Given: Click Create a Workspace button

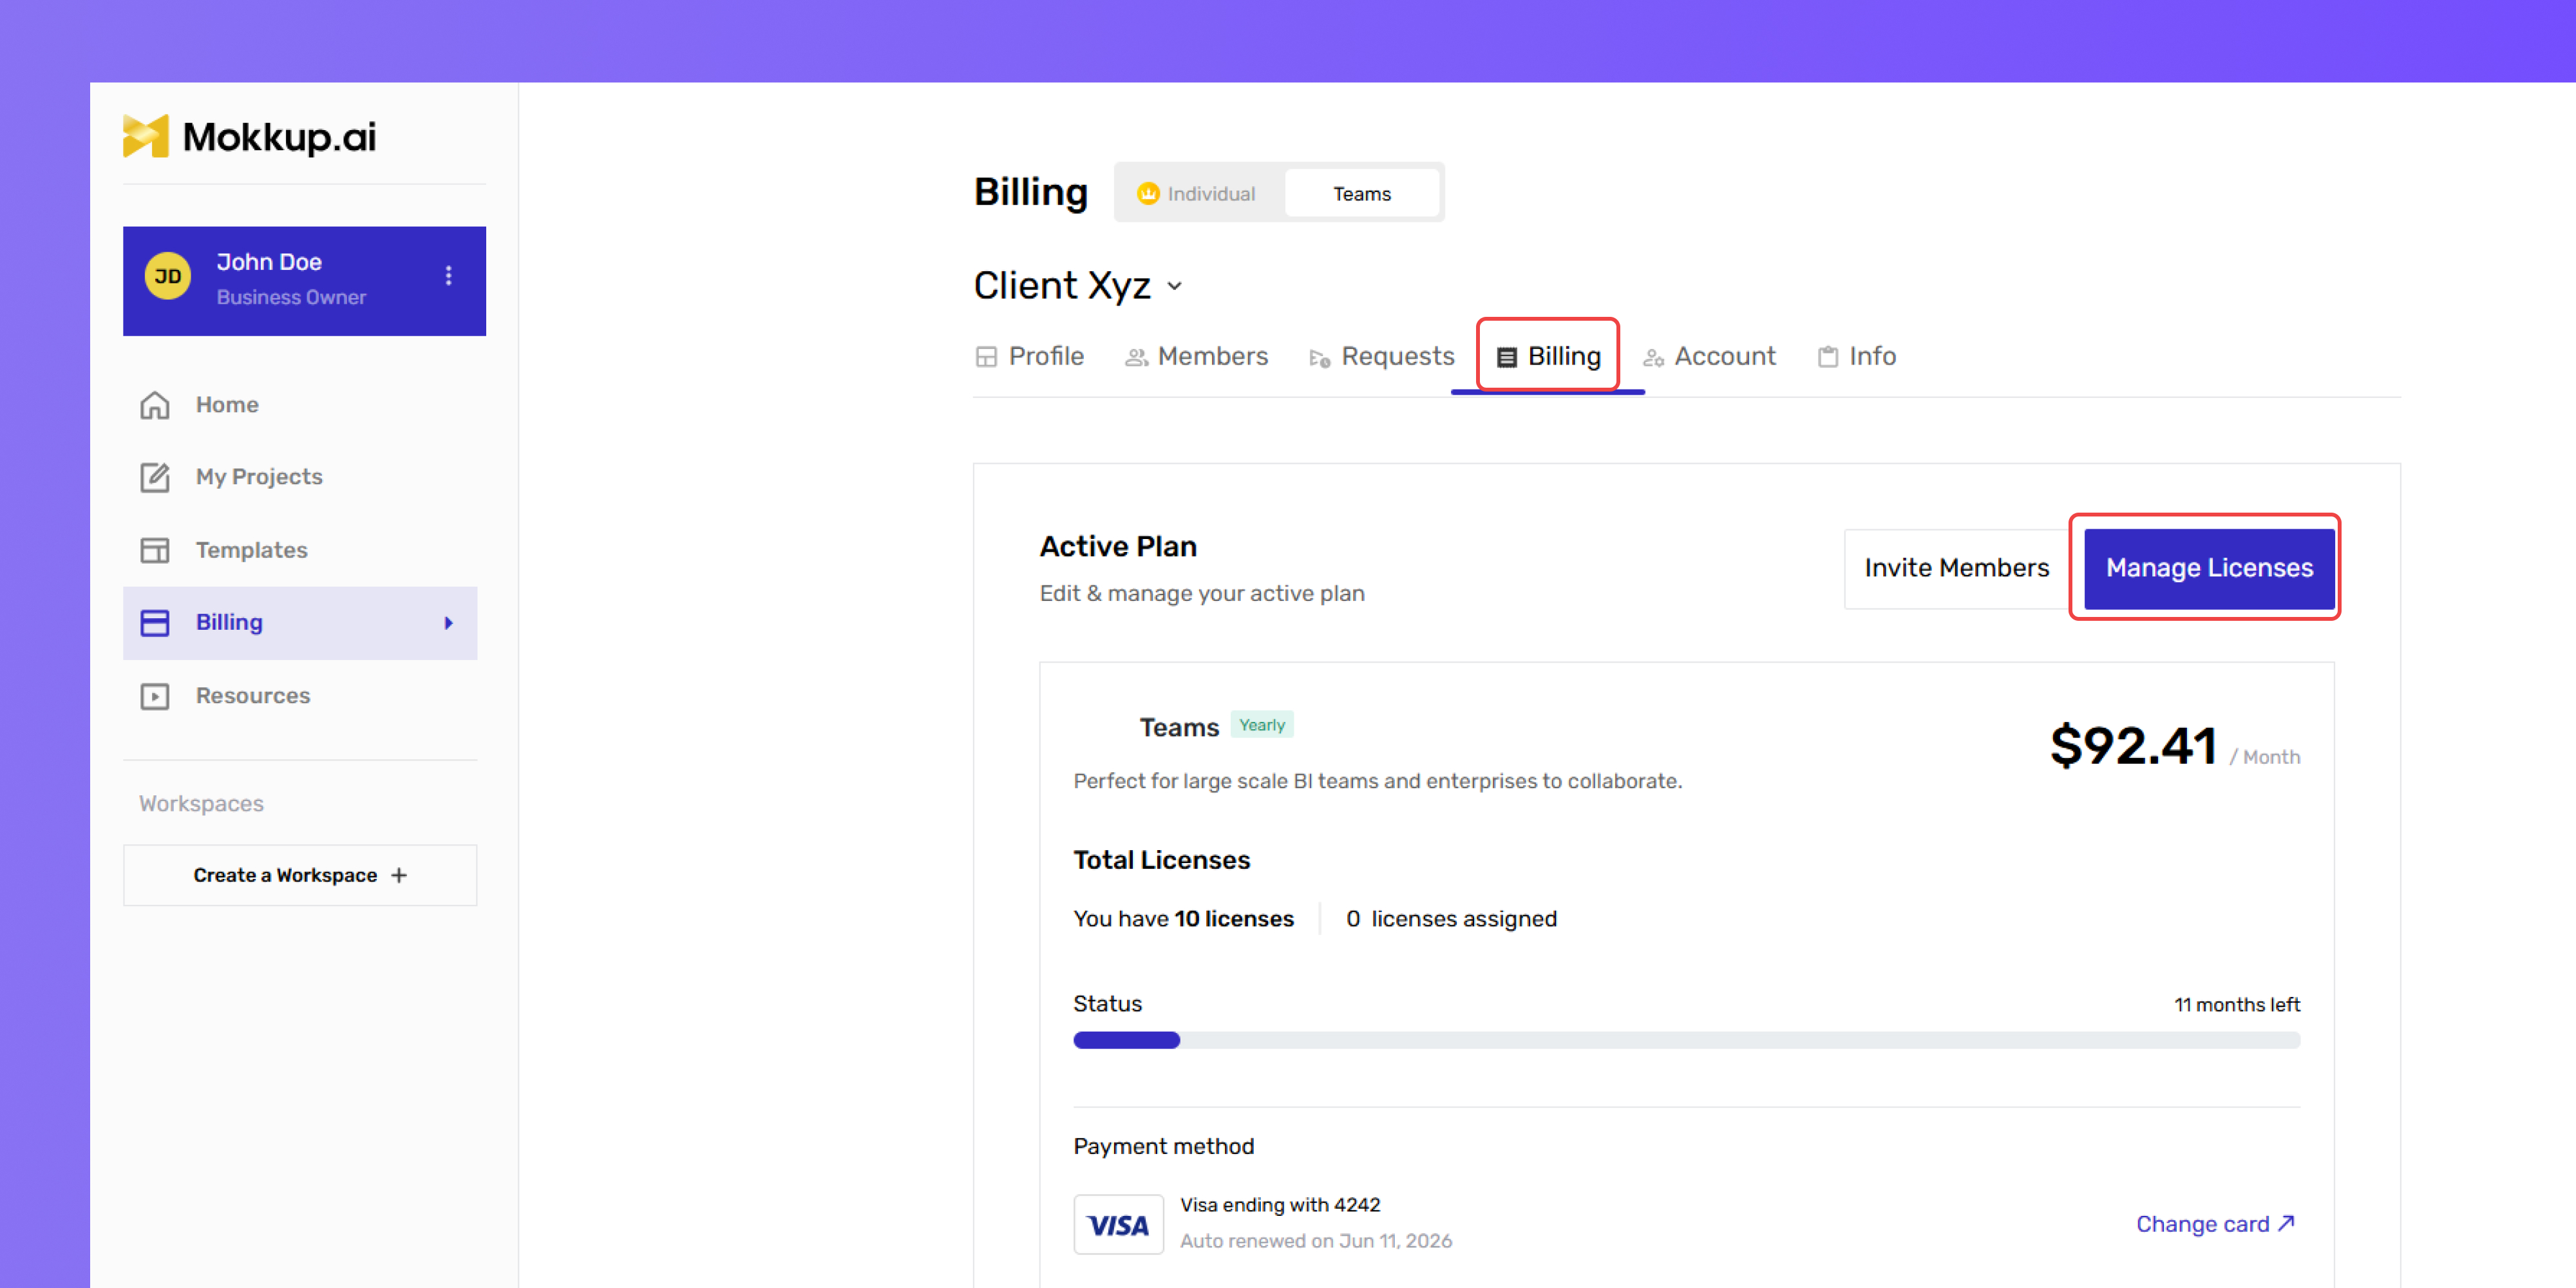Looking at the screenshot, I should (300, 875).
